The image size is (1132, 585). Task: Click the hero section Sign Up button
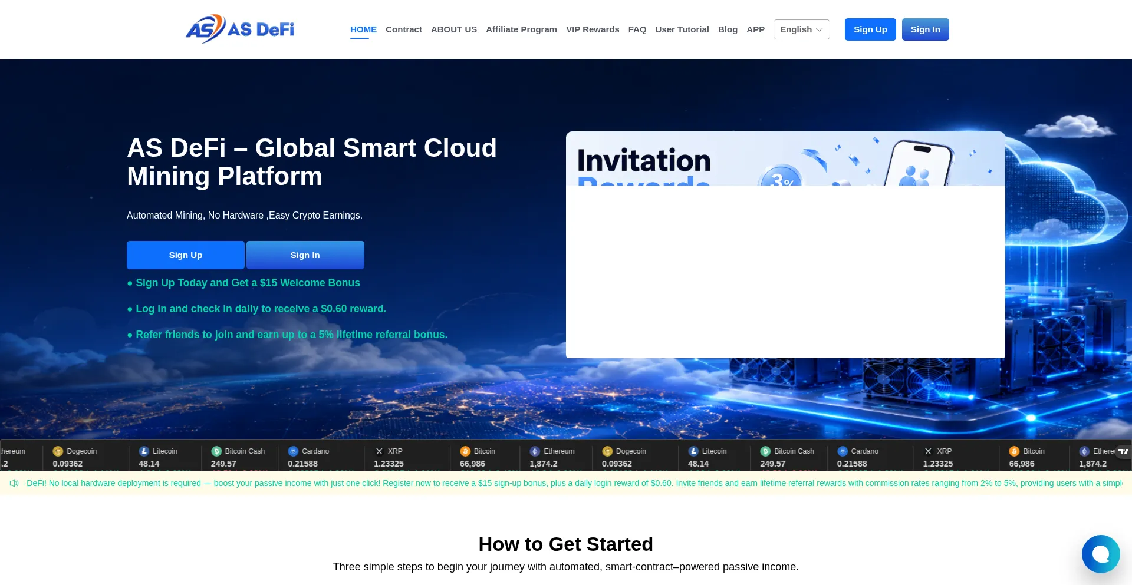186,255
